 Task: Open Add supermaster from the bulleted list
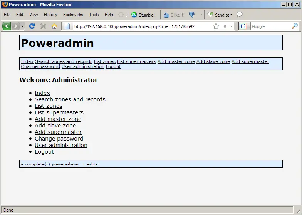58,132
